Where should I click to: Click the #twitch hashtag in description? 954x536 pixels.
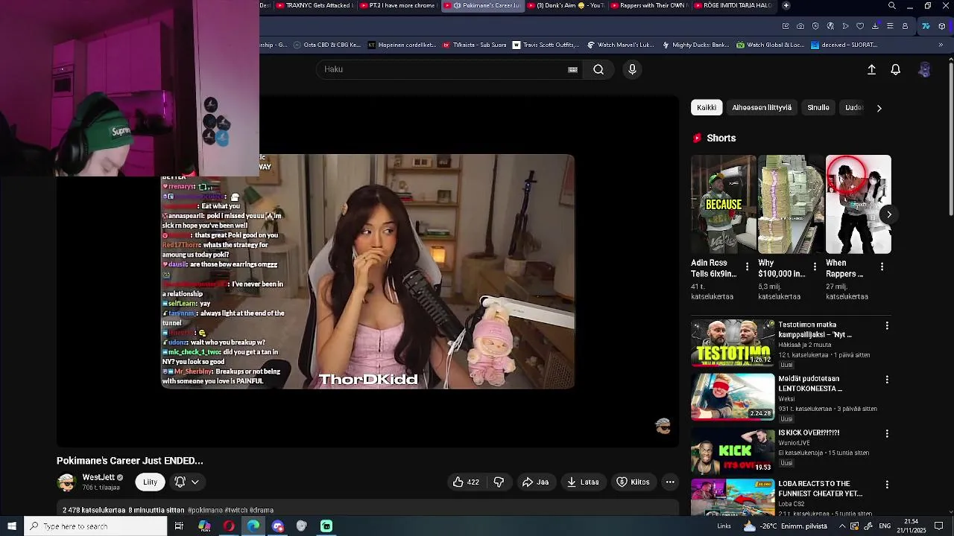coord(236,511)
